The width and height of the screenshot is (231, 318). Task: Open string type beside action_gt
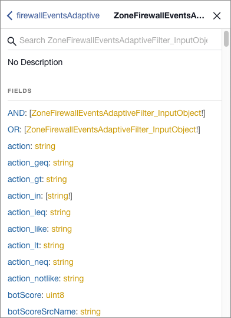click(x=57, y=180)
